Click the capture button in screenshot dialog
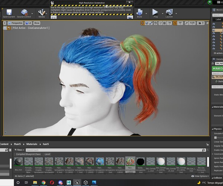This screenshot has width=223, height=186. click(130, 17)
